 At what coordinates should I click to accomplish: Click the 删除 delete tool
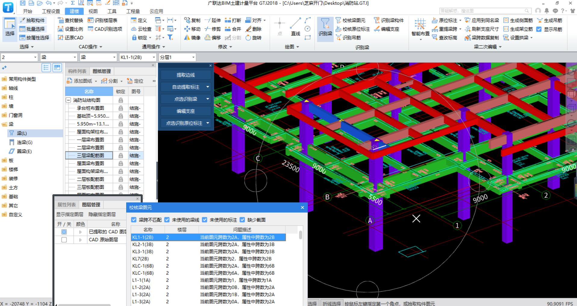point(253,29)
